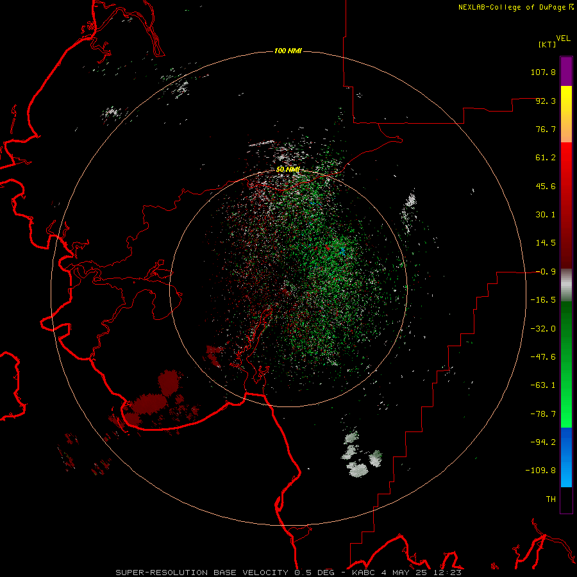The image size is (577, 577).
Task: Click the -47.6 velocity scale value
Action: [x=543, y=357]
